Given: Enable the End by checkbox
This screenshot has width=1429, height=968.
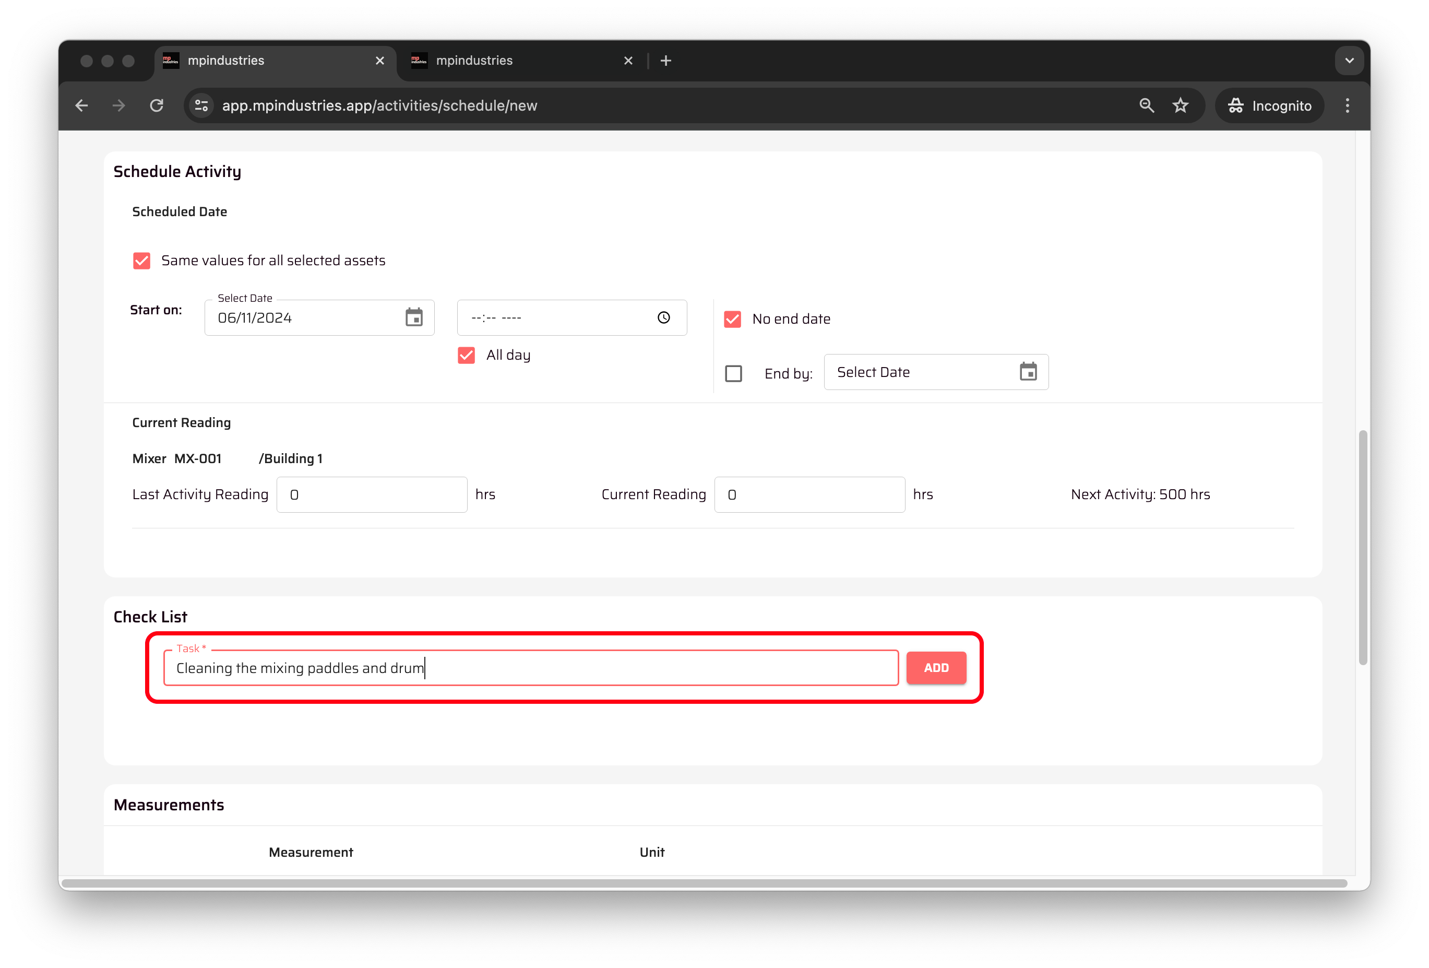Looking at the screenshot, I should tap(734, 374).
